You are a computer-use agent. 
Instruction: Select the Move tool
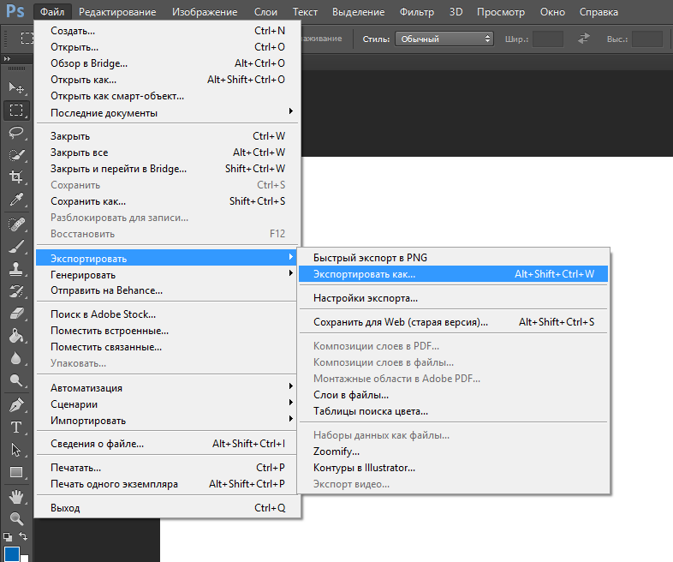click(16, 87)
